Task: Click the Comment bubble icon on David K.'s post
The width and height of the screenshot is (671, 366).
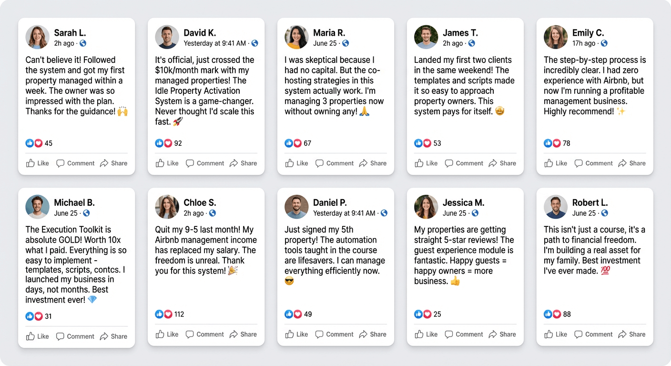Action: click(190, 163)
